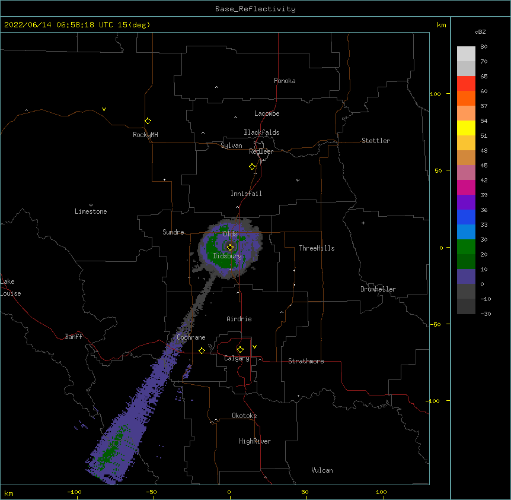511x500 pixels.
Task: Click the Limestone label
Action: [x=91, y=211]
